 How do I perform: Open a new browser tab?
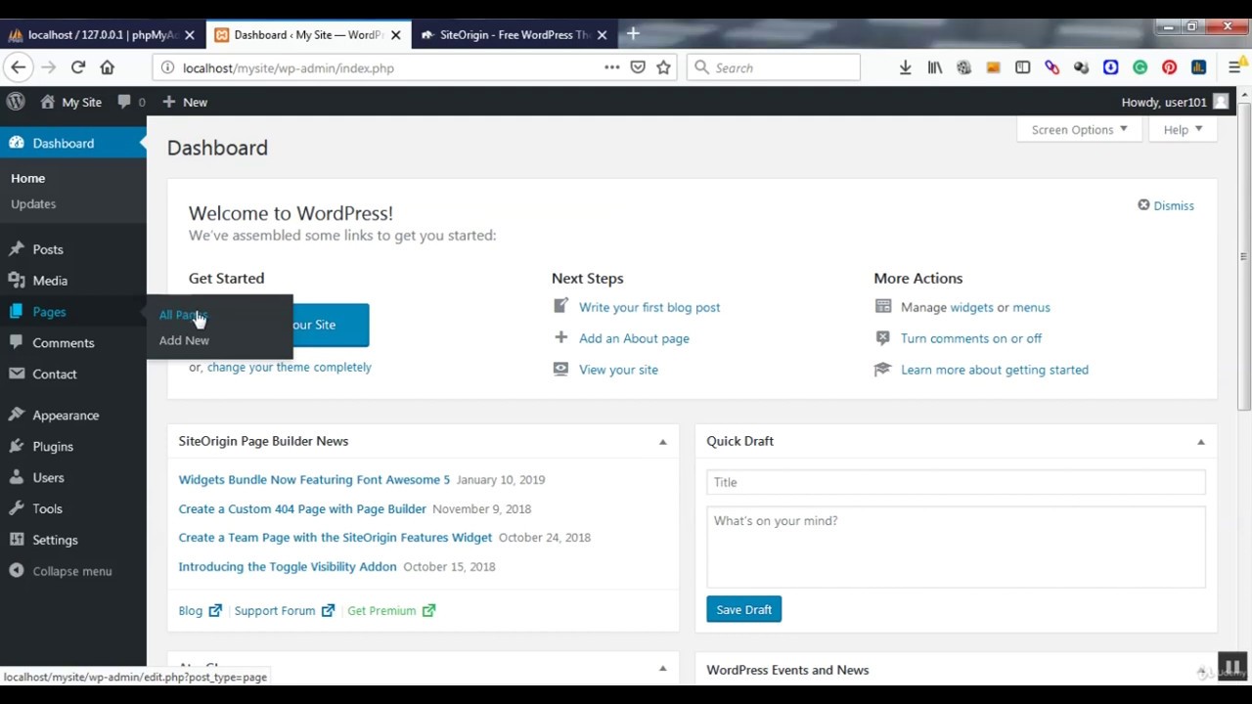(633, 34)
